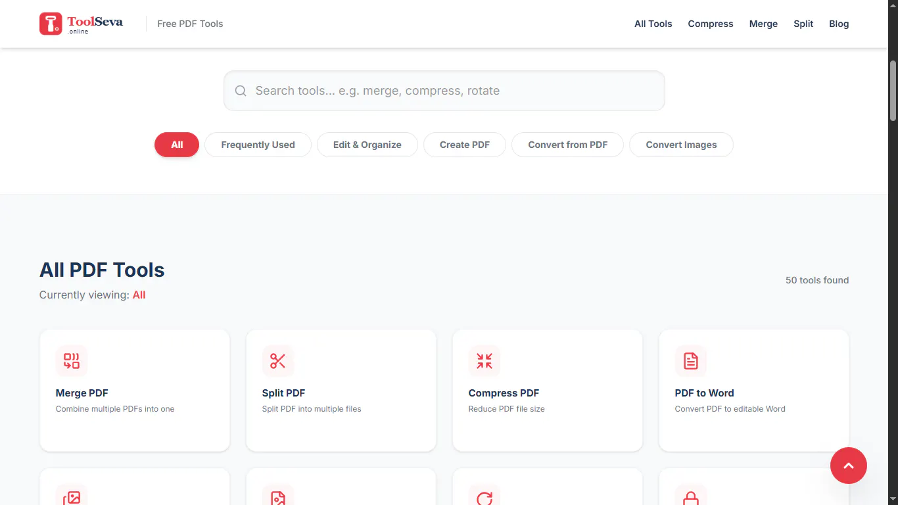
Task: Select the Frequently Used filter
Action: point(258,145)
